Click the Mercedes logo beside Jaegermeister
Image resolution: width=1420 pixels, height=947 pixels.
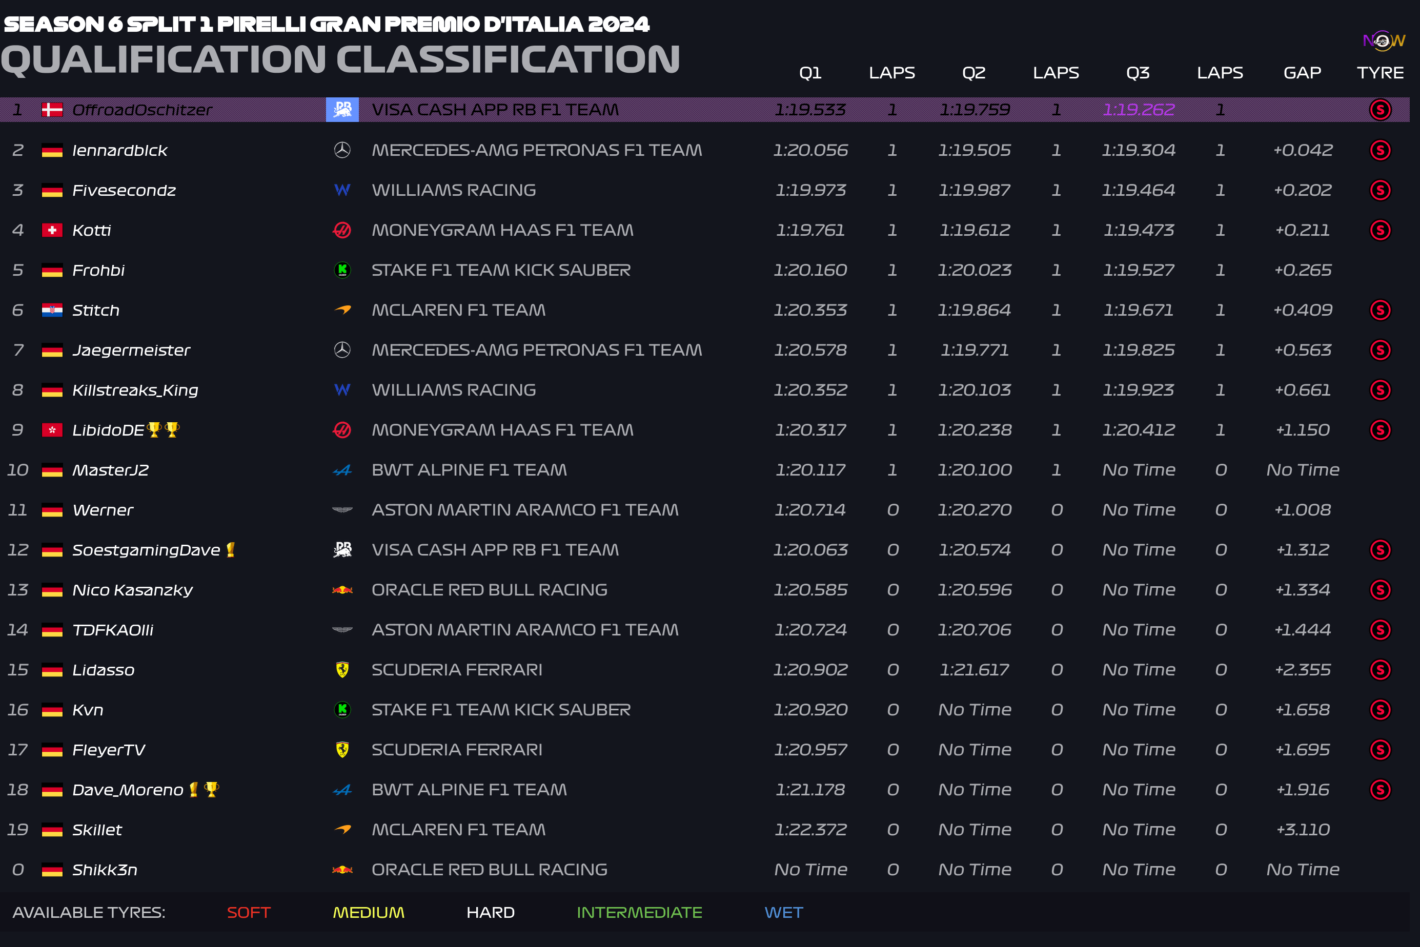pos(342,349)
